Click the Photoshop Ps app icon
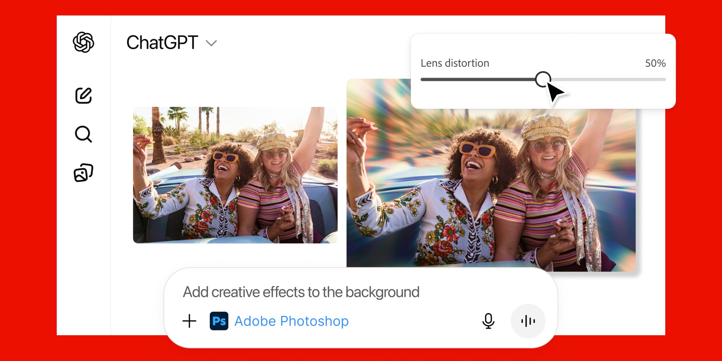 219,321
